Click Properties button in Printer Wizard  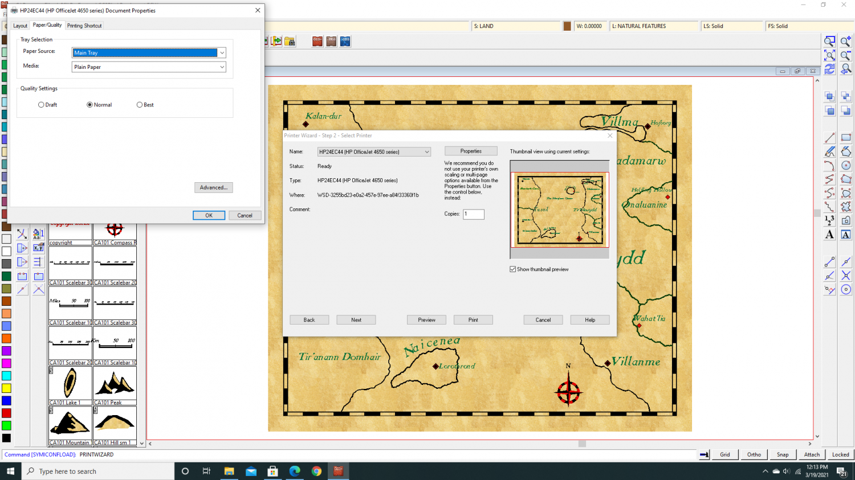(x=471, y=151)
